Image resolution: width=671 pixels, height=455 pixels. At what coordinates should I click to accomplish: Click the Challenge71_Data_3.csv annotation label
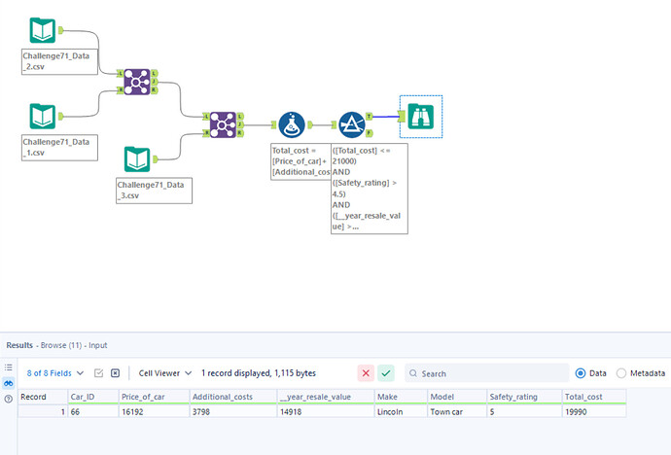tap(154, 191)
